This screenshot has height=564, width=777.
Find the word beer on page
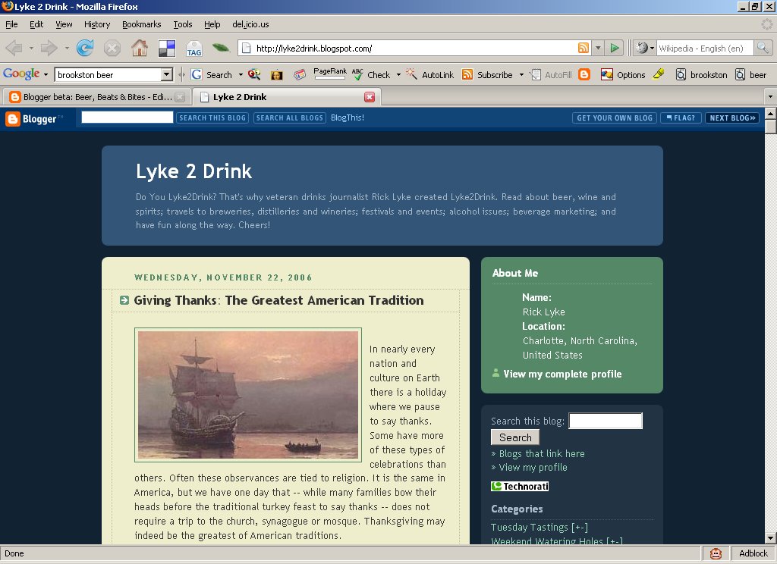tap(751, 75)
